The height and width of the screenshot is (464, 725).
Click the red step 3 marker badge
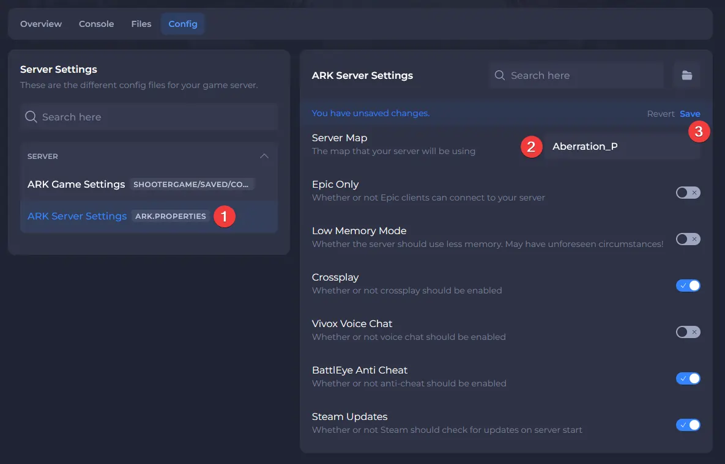click(x=699, y=131)
